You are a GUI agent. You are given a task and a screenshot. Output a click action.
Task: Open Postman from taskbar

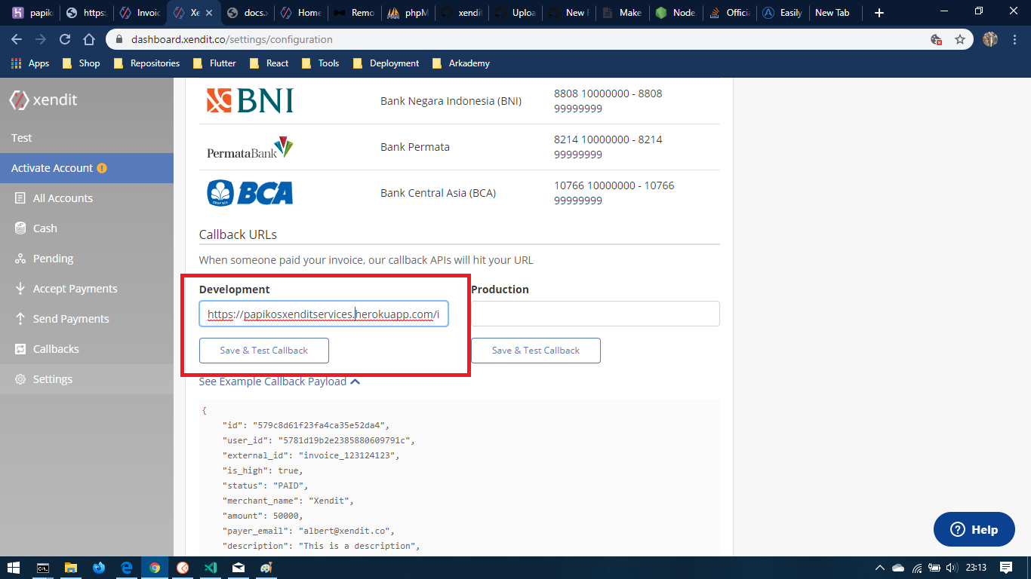coord(182,568)
